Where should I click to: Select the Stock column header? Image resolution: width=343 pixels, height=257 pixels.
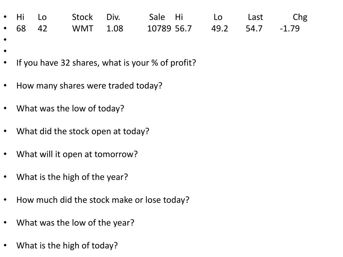pyautogui.click(x=82, y=17)
